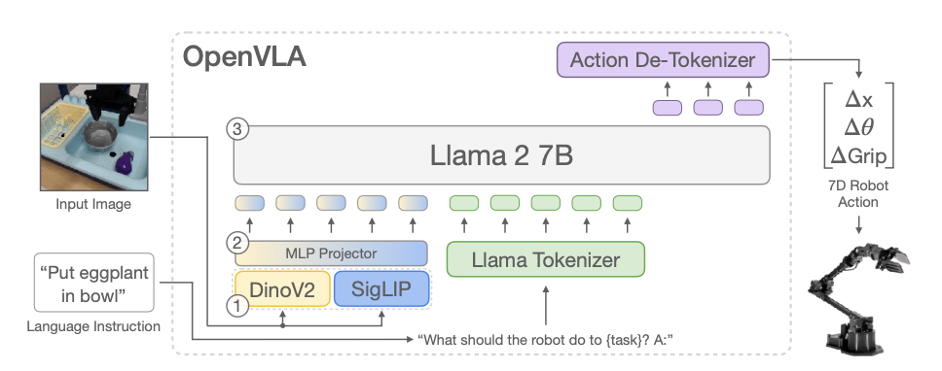The width and height of the screenshot is (942, 371).
Task: Click the circled number 1 marker
Action: [236, 306]
